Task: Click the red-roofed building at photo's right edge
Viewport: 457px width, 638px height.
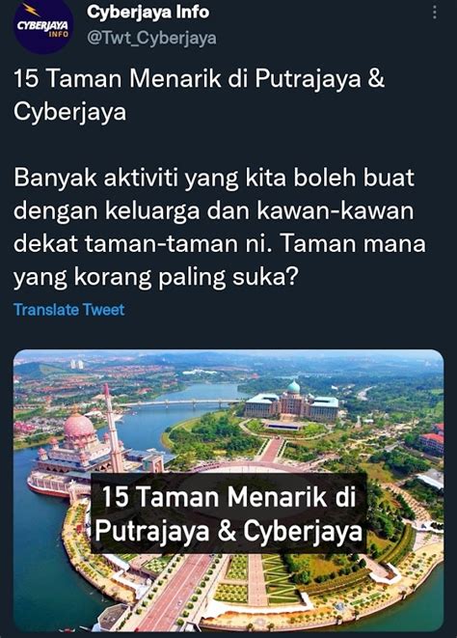Action: pos(431,441)
